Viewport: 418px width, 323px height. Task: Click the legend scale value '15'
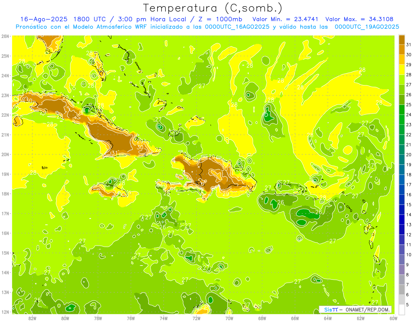[409, 205]
